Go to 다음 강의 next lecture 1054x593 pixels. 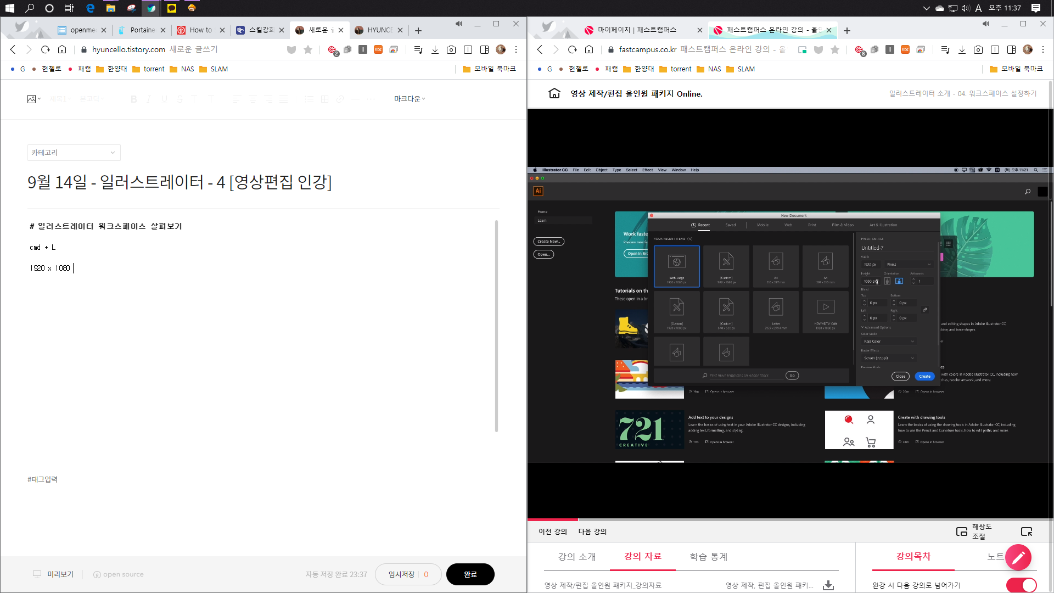pyautogui.click(x=592, y=532)
